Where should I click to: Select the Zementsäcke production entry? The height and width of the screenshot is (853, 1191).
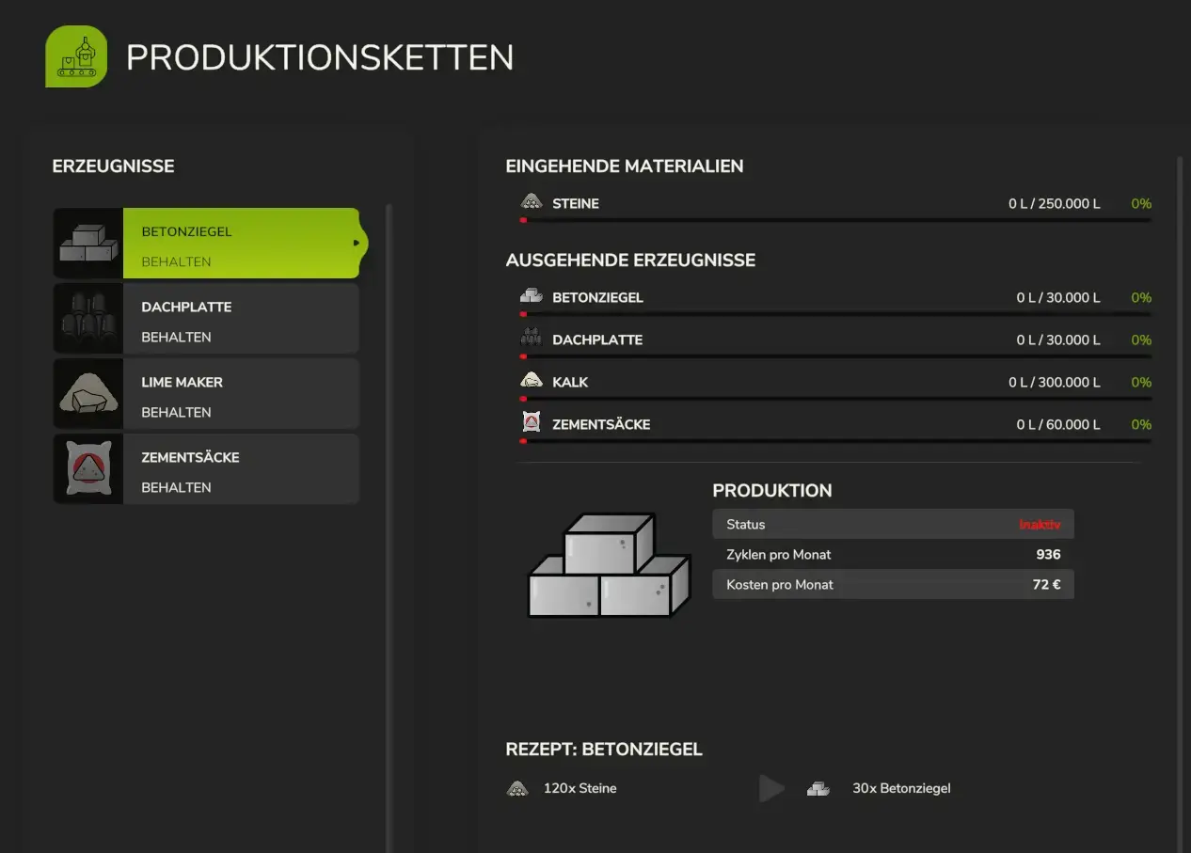click(241, 469)
